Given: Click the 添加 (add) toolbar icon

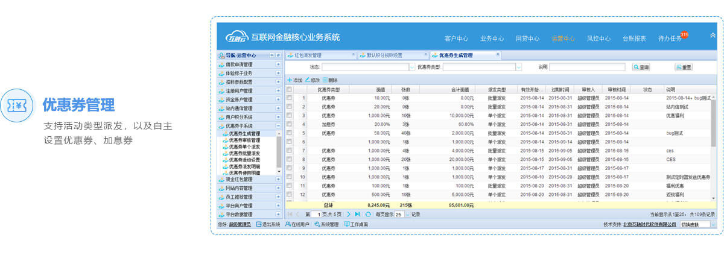Looking at the screenshot, I should [x=290, y=80].
